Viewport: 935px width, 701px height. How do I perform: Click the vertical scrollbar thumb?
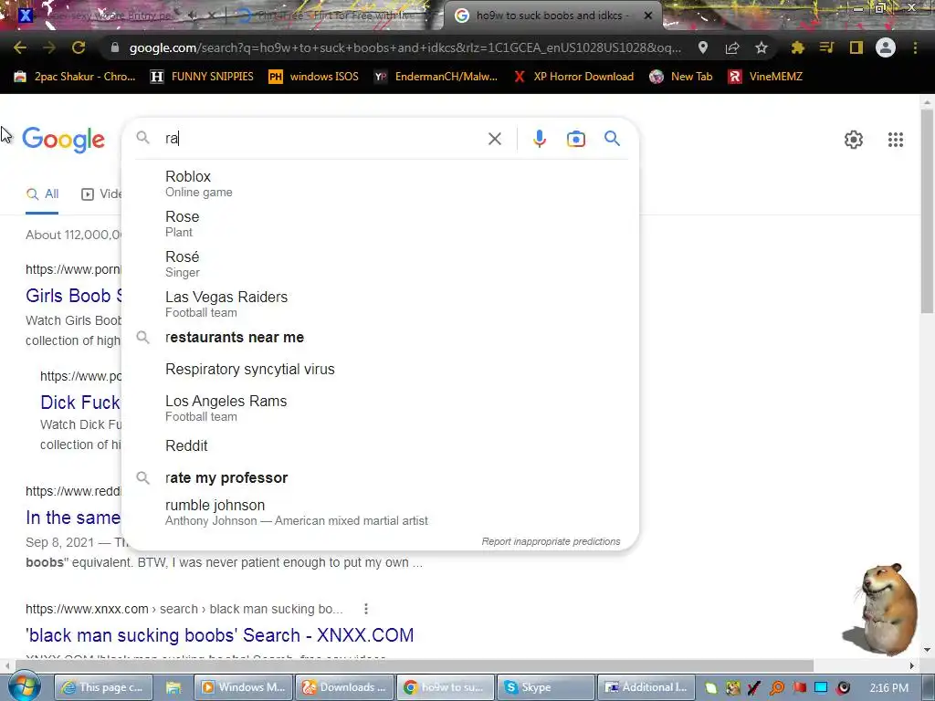point(927,212)
